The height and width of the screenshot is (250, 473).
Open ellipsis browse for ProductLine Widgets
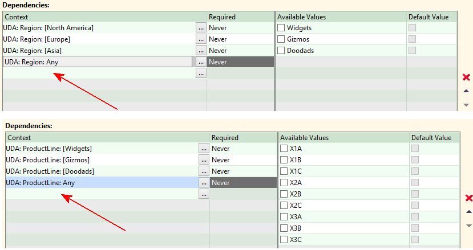(x=203, y=149)
